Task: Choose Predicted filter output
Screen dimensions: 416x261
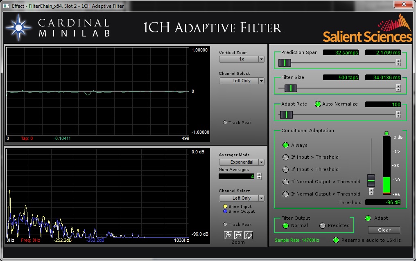Action: [322, 225]
